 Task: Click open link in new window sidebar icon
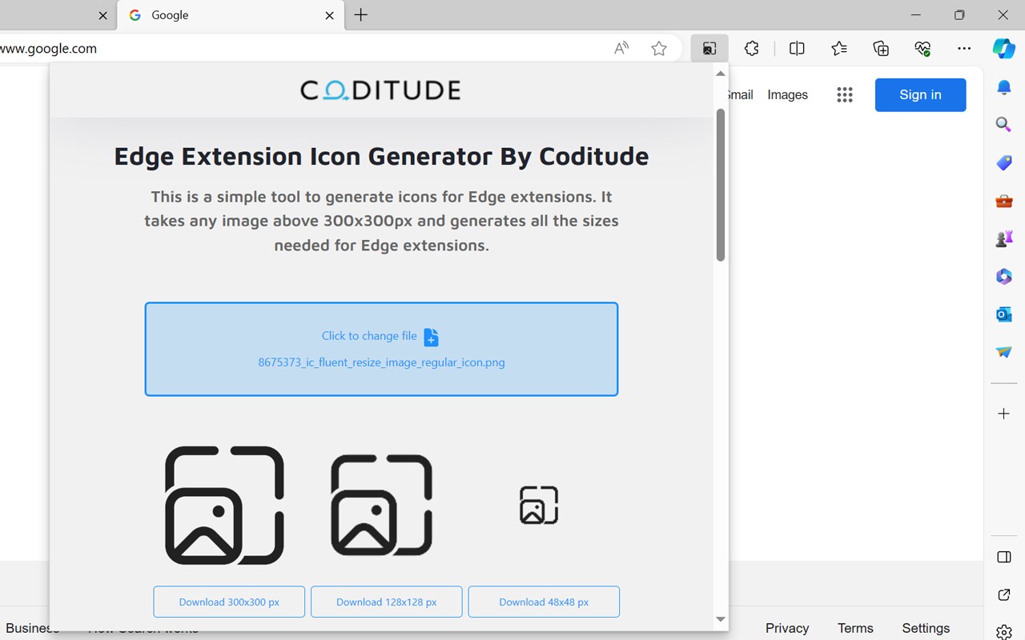[x=1004, y=594]
